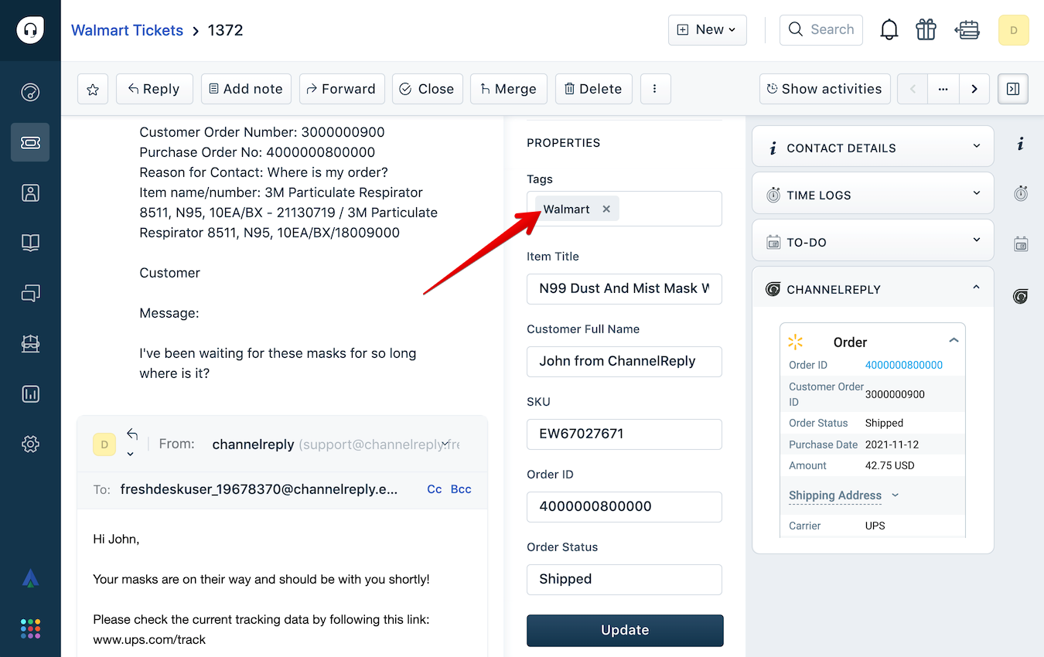Go to the next ticket arrow
This screenshot has width=1044, height=657.
(x=974, y=89)
